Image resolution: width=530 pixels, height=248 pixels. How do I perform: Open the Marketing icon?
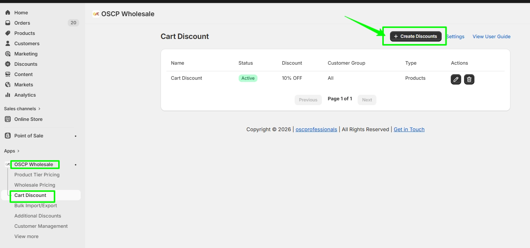click(7, 54)
